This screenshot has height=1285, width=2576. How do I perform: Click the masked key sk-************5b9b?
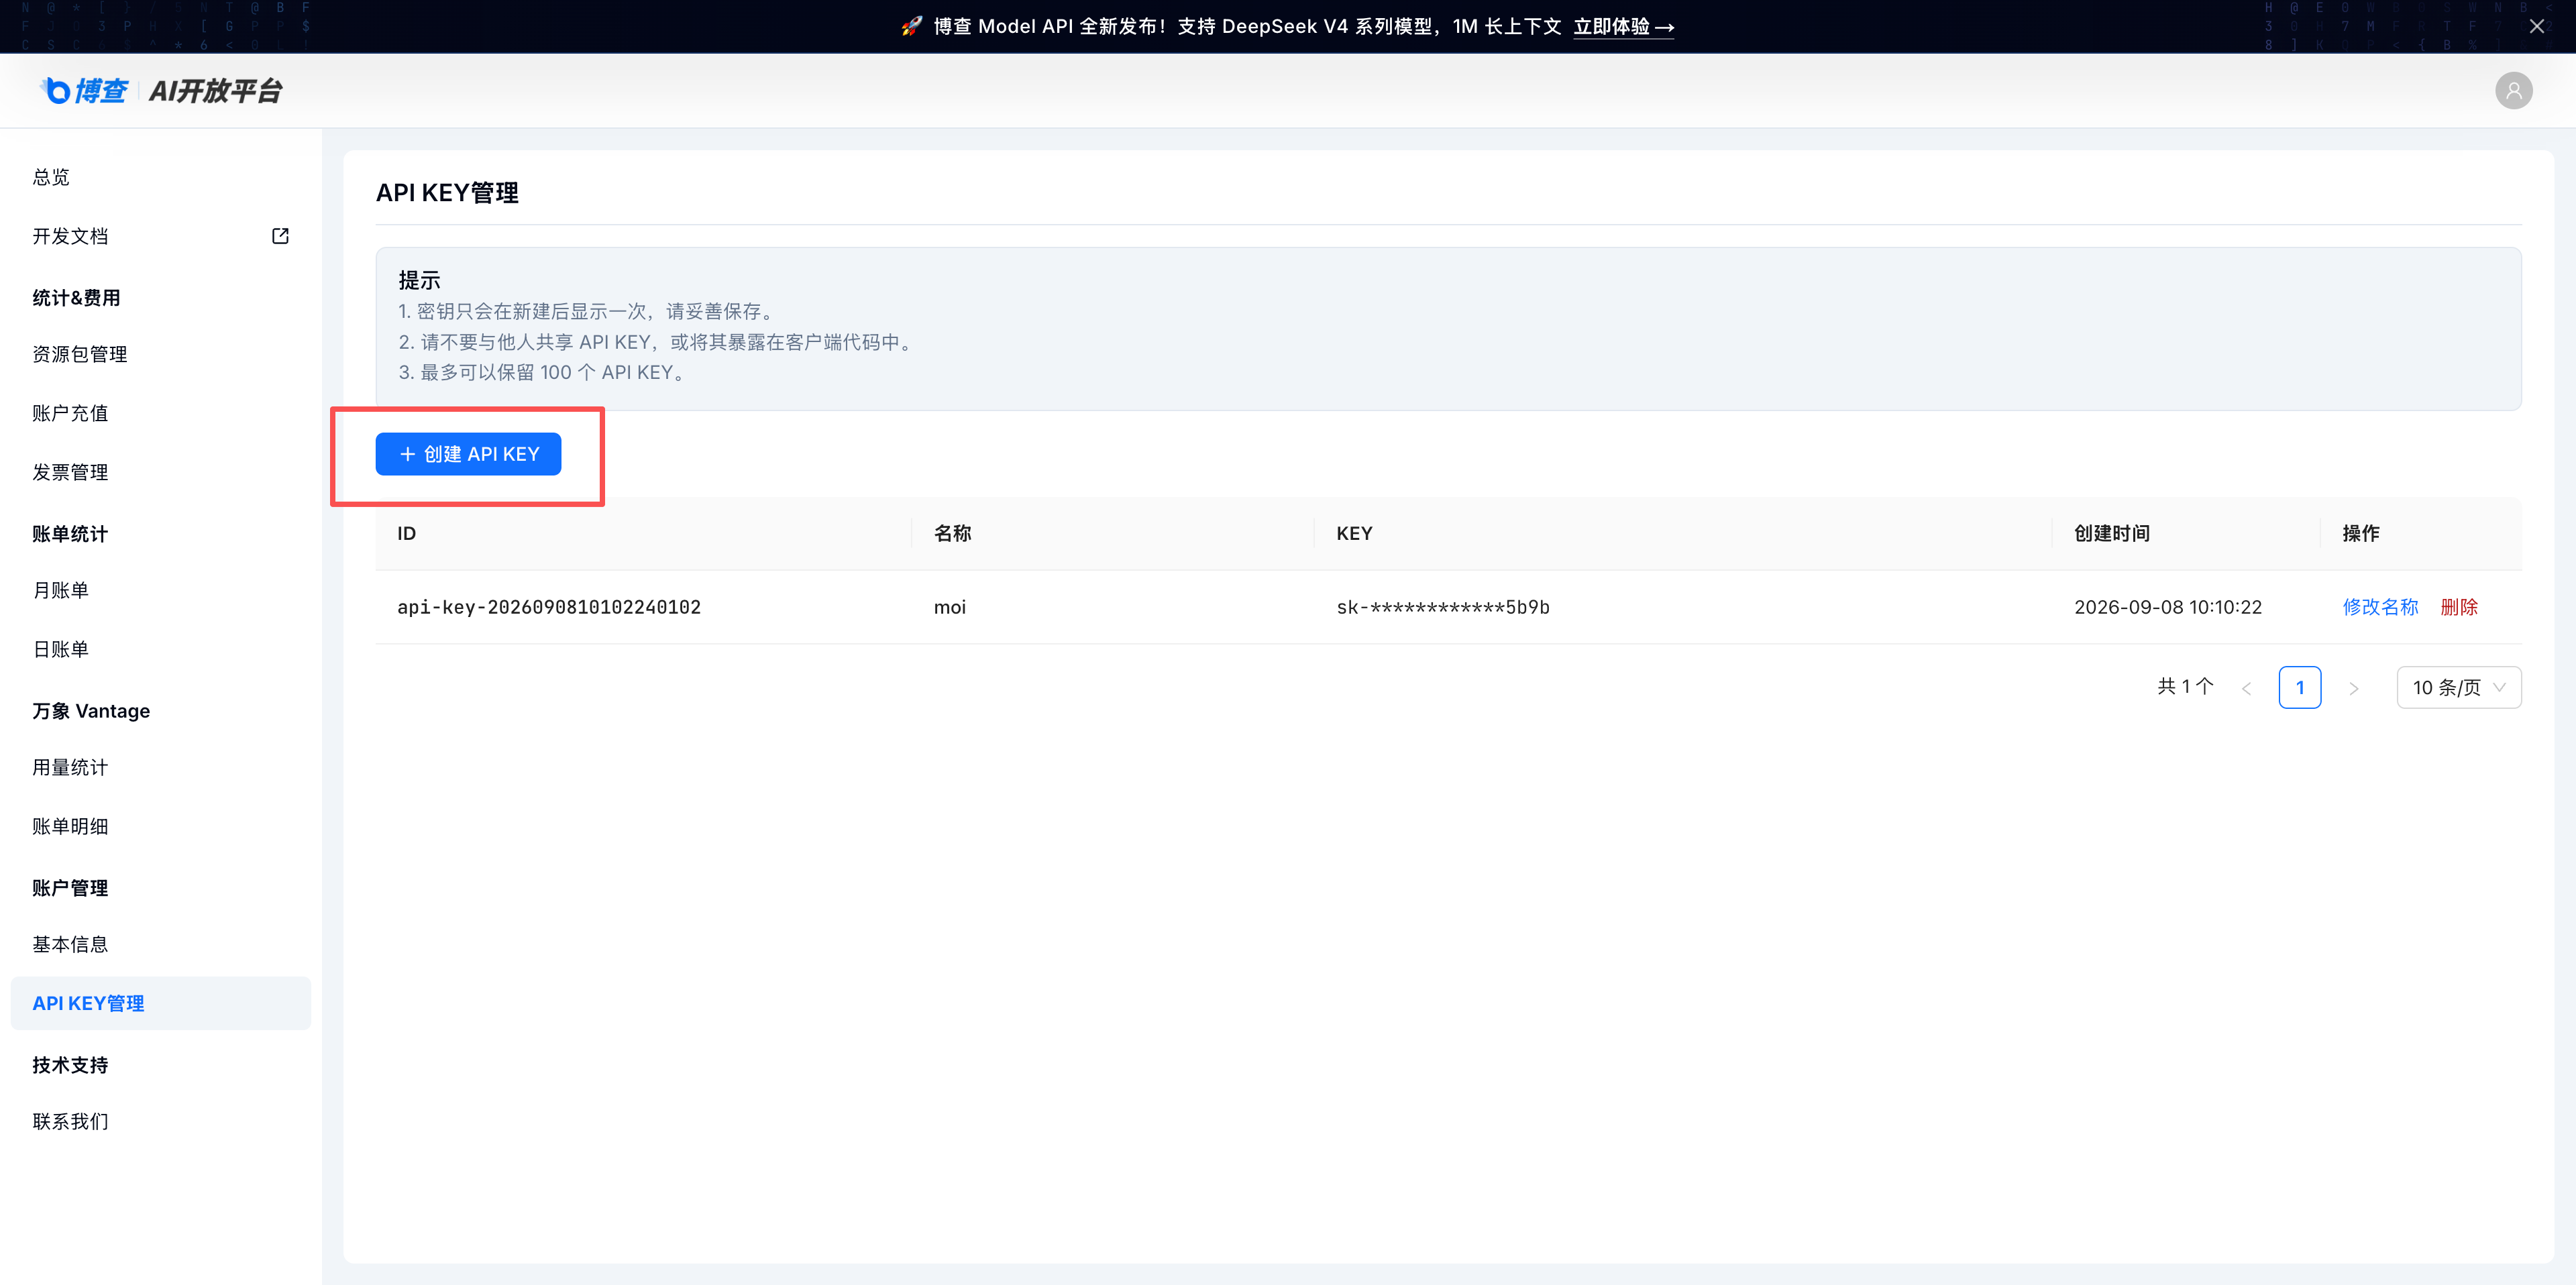click(1443, 607)
